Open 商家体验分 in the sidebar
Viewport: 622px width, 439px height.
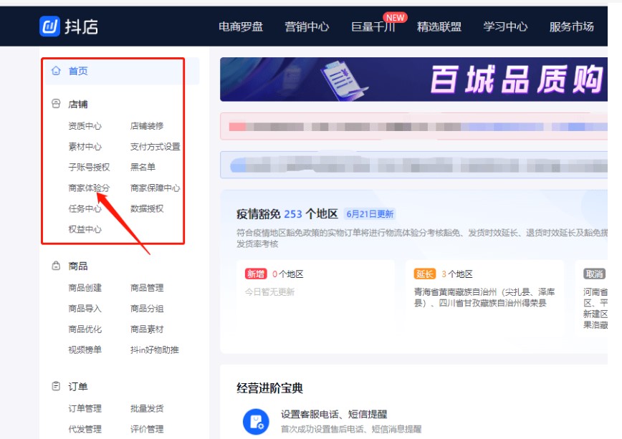(x=89, y=188)
